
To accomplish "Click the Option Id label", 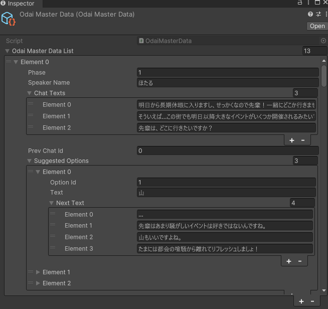I will point(63,182).
